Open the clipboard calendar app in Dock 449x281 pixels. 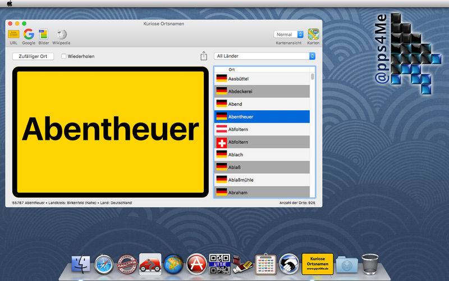[265, 264]
